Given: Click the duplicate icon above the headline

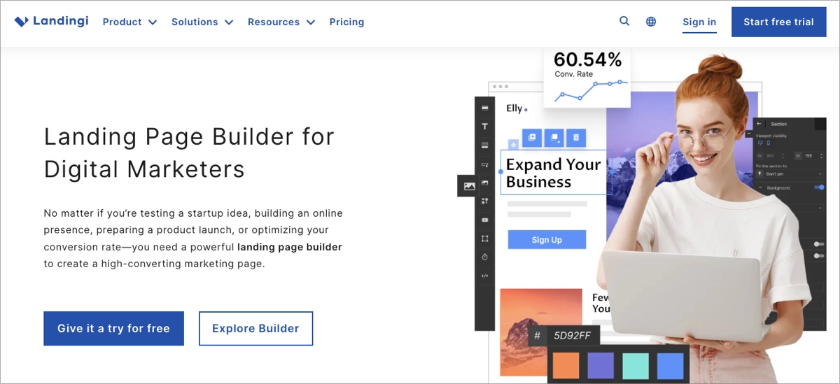Looking at the screenshot, I should click(531, 138).
